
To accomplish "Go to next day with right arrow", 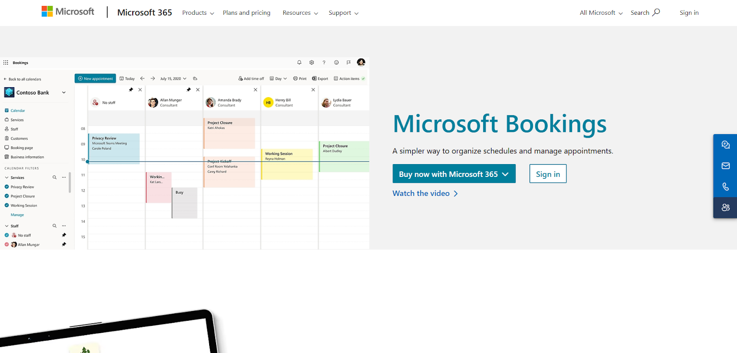I will [x=152, y=78].
